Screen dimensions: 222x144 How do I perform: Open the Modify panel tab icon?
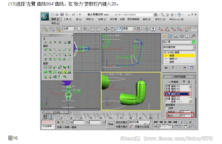[170, 36]
